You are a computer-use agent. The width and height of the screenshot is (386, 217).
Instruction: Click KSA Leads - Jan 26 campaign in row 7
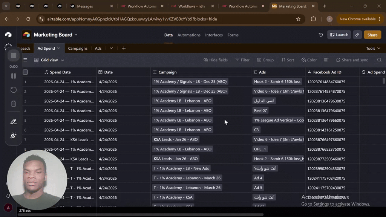point(176,139)
